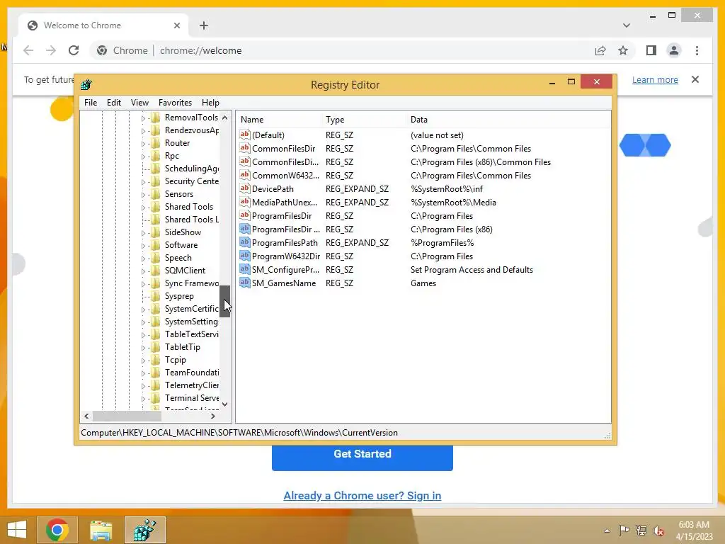Click the Sysprep folder icon

pyautogui.click(x=156, y=296)
